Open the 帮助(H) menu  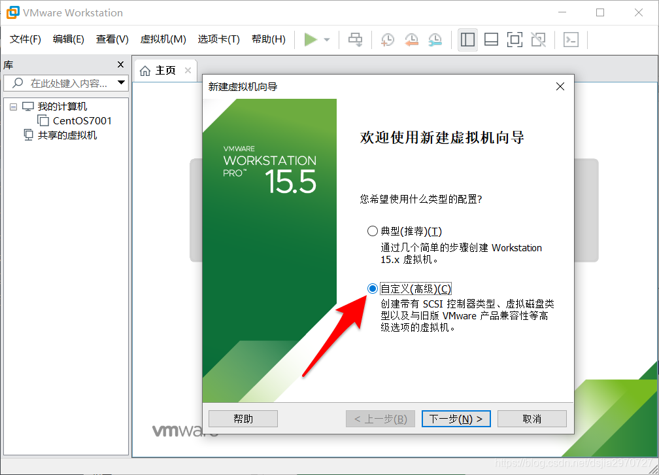[269, 39]
